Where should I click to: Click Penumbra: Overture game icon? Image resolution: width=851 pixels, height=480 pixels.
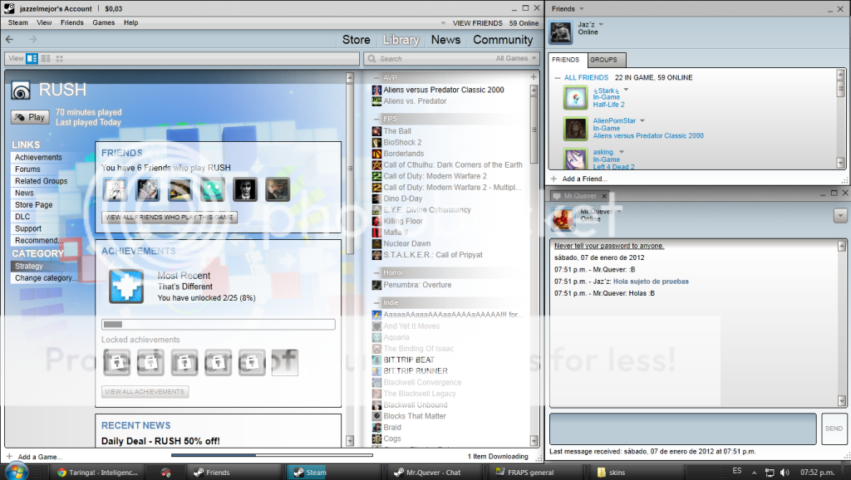click(x=376, y=285)
